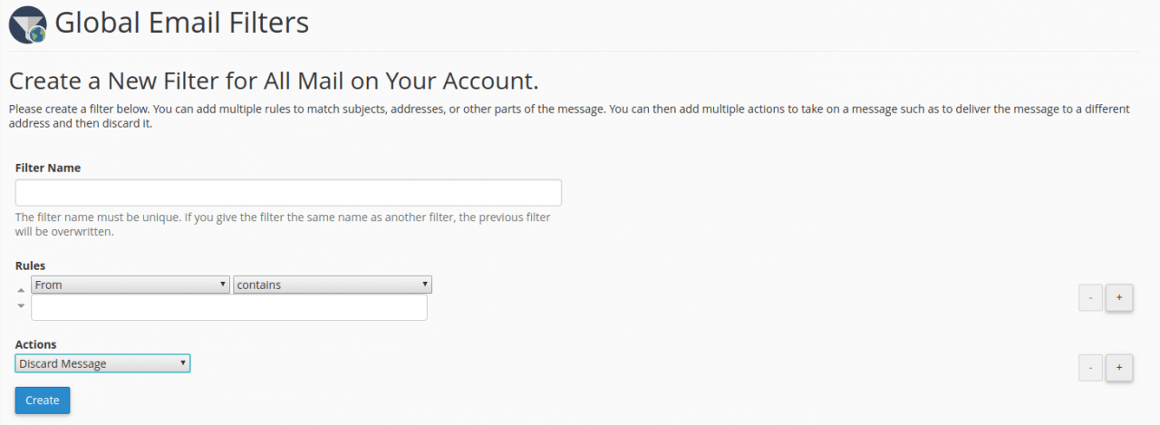Image resolution: width=1160 pixels, height=425 pixels.
Task: Click the Please create a filter description paragraph
Action: [569, 116]
